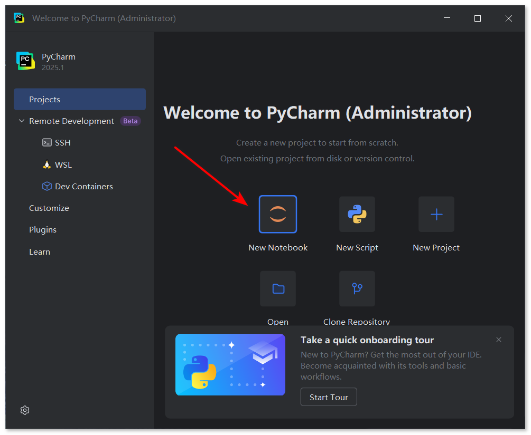Close the PyCharm welcome window
531x435 pixels.
click(x=509, y=18)
